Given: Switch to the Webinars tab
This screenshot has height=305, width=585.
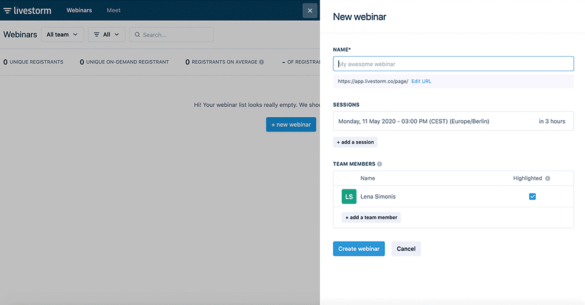Looking at the screenshot, I should point(79,11).
